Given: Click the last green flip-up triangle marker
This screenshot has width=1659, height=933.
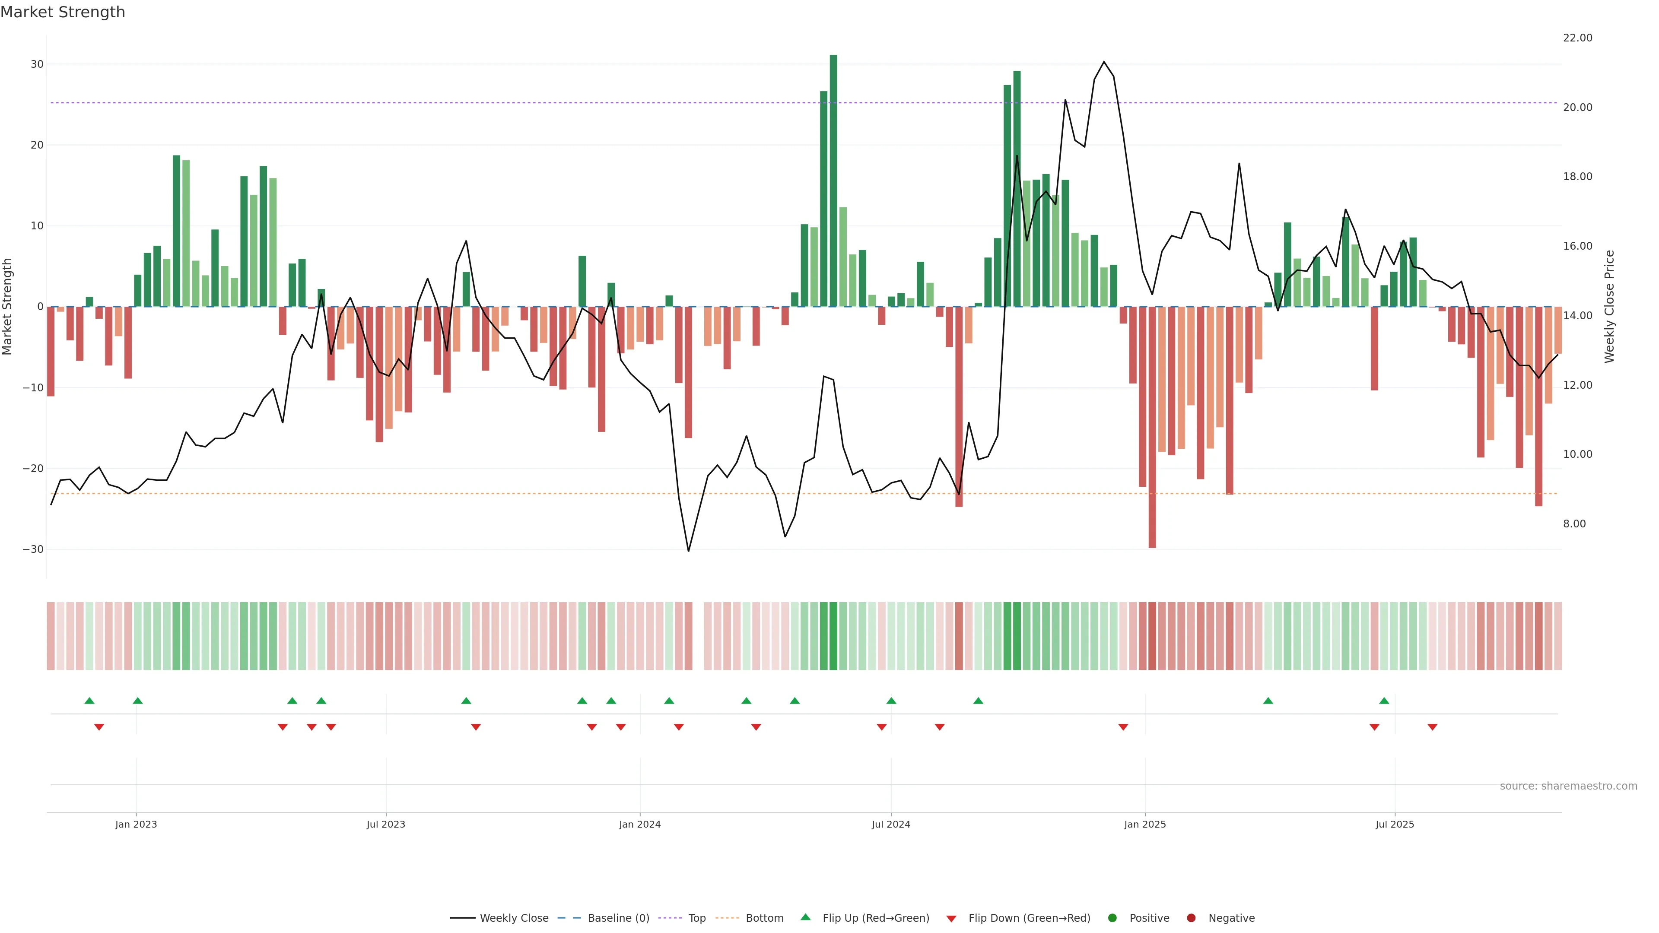Looking at the screenshot, I should [x=1384, y=701].
